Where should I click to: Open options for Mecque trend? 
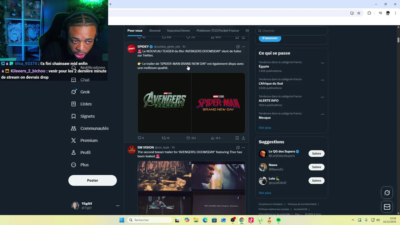(322, 114)
